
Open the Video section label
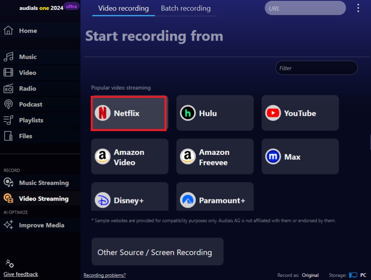coord(28,73)
